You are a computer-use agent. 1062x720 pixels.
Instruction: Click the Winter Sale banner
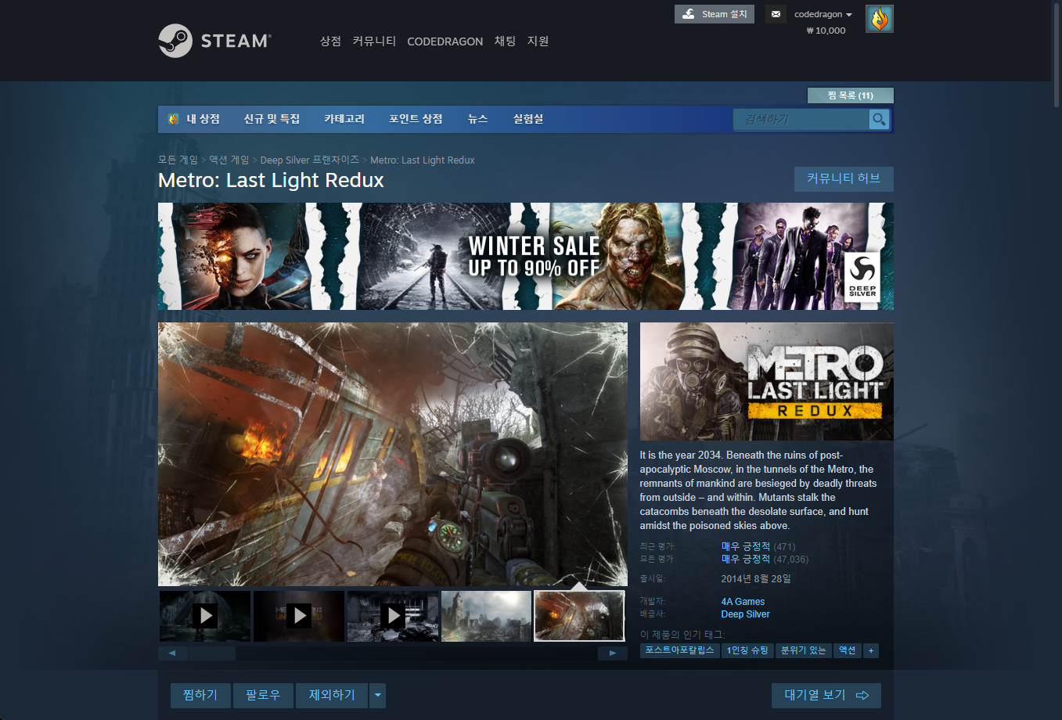point(526,257)
